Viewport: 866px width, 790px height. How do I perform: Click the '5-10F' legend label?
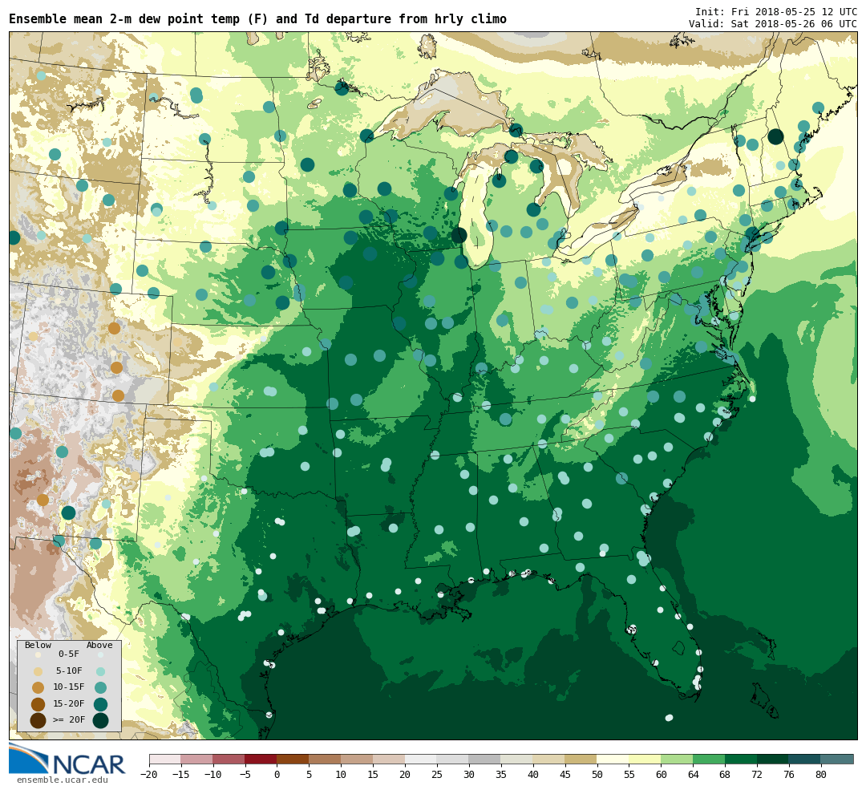pyautogui.click(x=69, y=670)
